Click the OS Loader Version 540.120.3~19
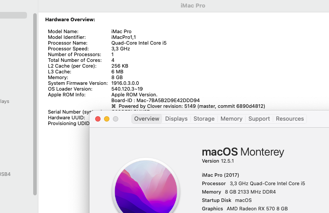 pyautogui.click(x=127, y=89)
